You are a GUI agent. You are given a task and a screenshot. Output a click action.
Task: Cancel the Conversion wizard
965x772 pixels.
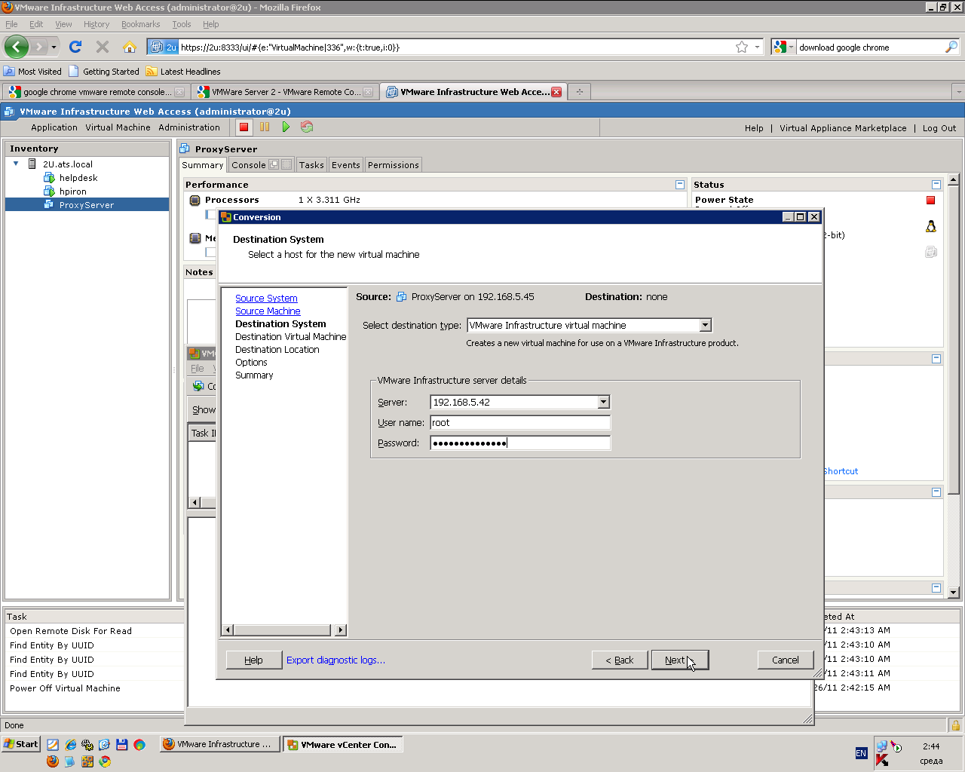pos(786,660)
